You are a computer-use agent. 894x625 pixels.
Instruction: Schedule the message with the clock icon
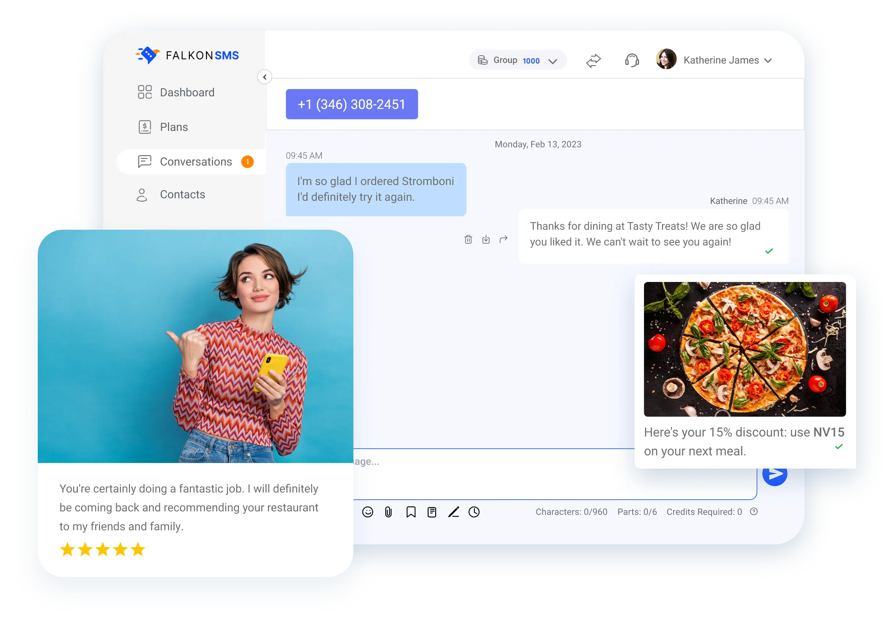(474, 512)
